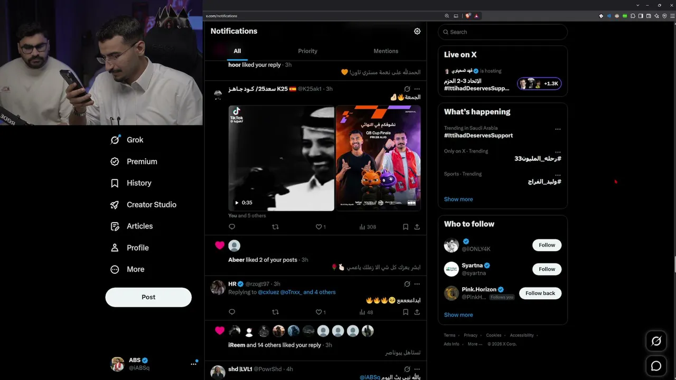The height and width of the screenshot is (380, 676).
Task: Open account switcher dots for ABS
Action: click(x=193, y=364)
